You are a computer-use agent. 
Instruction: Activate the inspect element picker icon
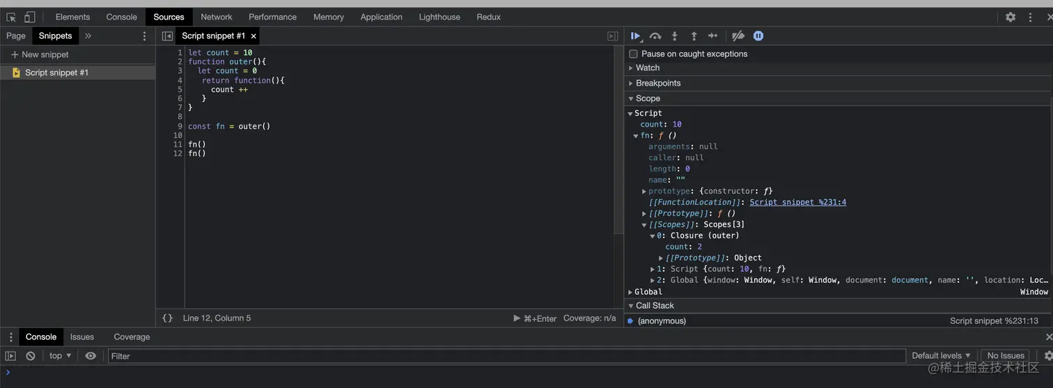[11, 17]
